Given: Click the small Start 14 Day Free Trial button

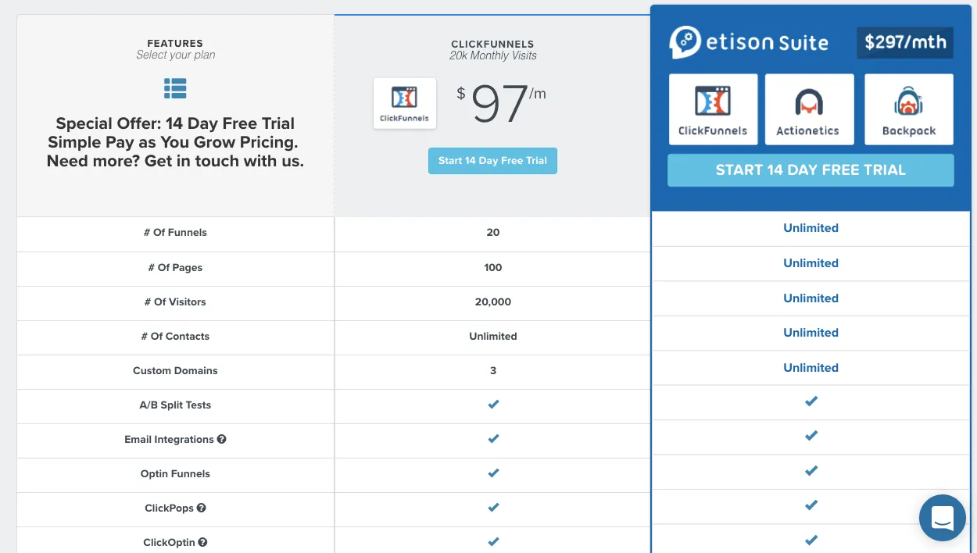Looking at the screenshot, I should (x=492, y=161).
